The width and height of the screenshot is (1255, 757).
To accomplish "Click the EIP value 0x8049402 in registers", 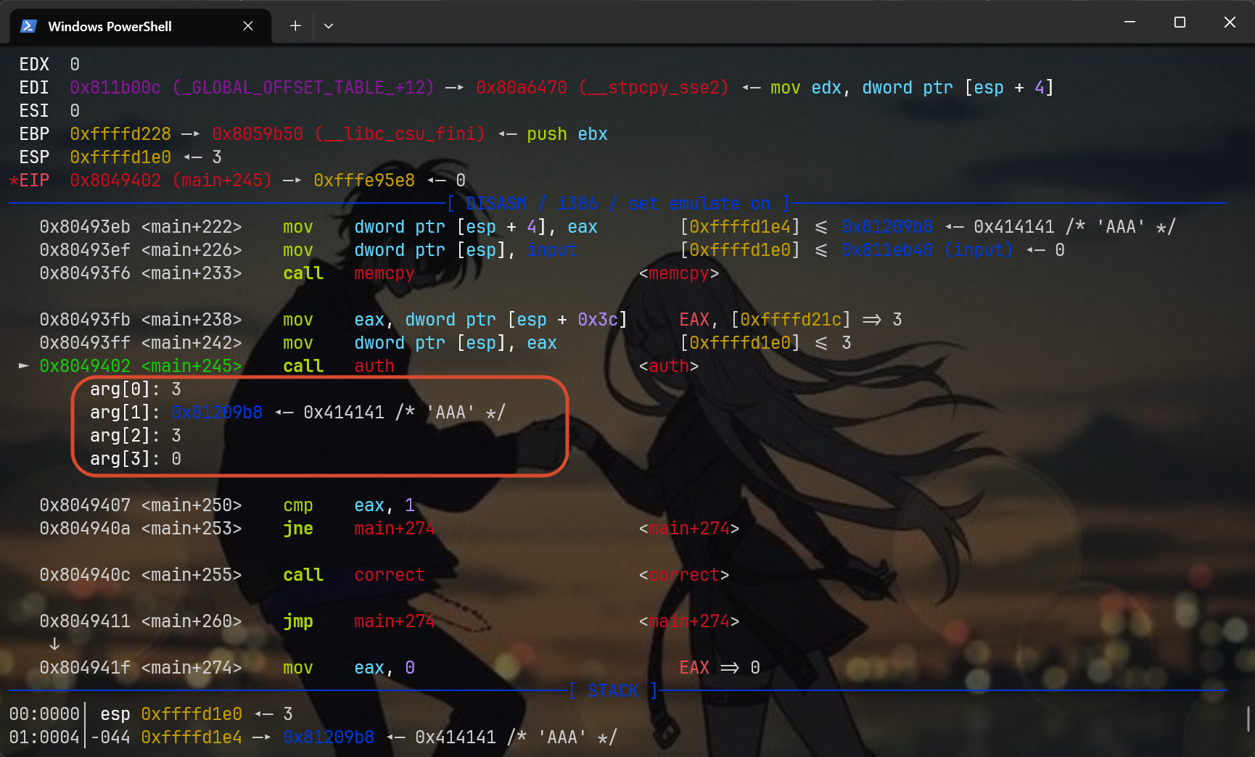I will click(x=115, y=181).
